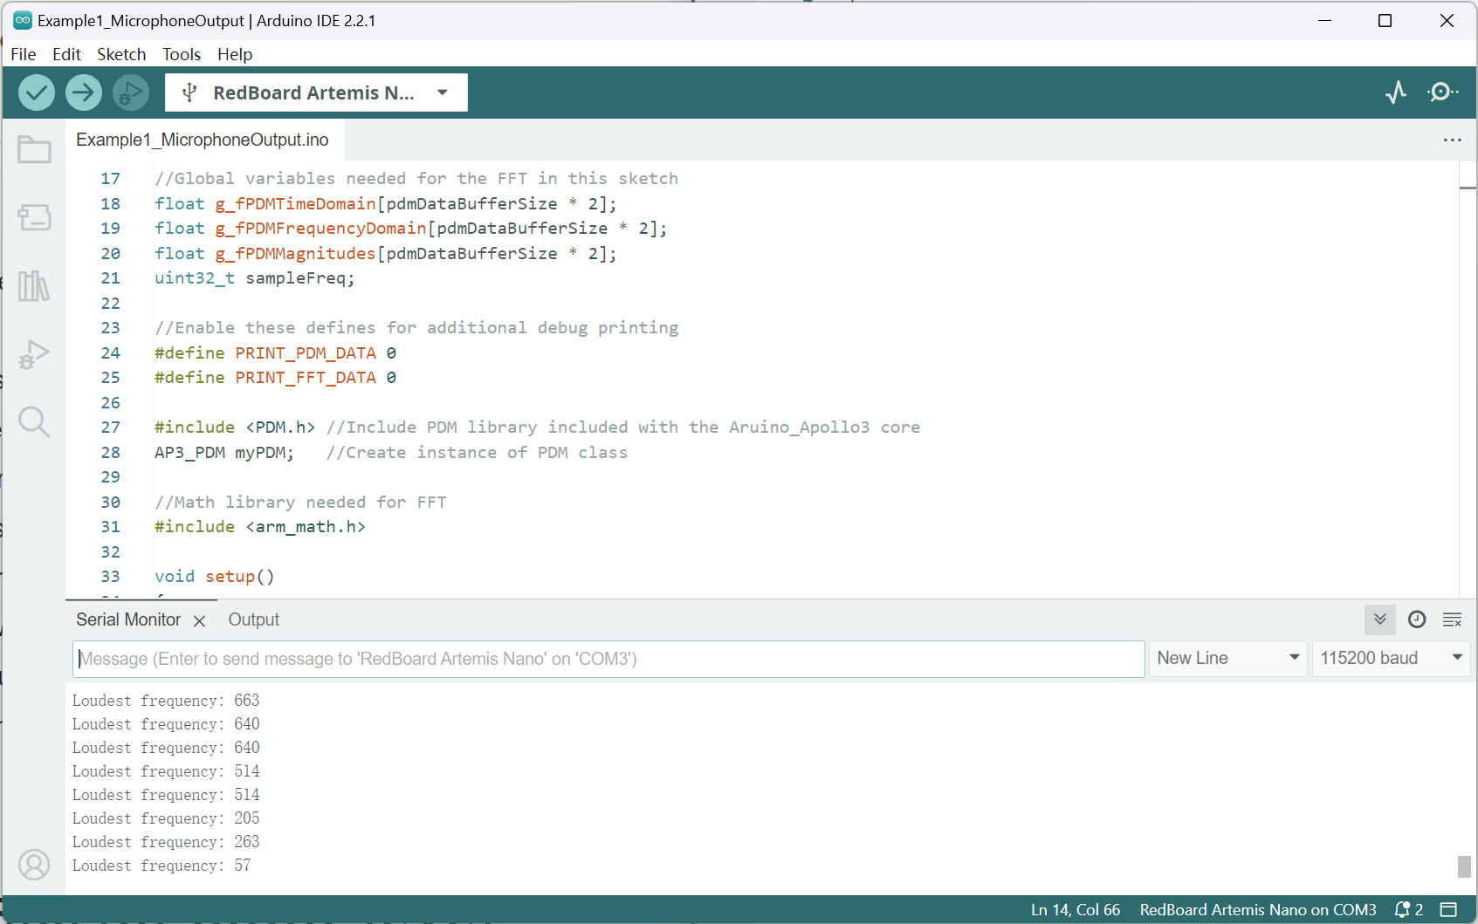This screenshot has width=1478, height=924.
Task: Toggle timestamp display clock icon
Action: (1417, 619)
